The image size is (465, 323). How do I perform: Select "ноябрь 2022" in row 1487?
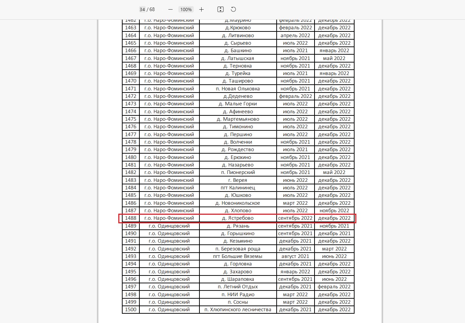[x=334, y=210]
